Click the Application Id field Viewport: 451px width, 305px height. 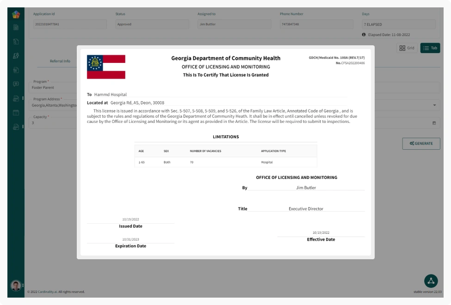click(69, 24)
